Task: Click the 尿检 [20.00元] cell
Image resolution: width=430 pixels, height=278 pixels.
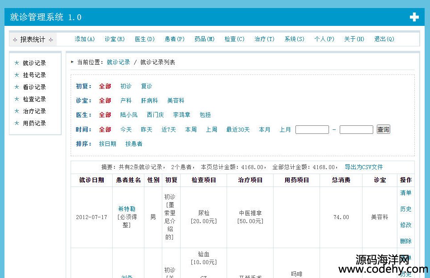Action: pyautogui.click(x=204, y=217)
